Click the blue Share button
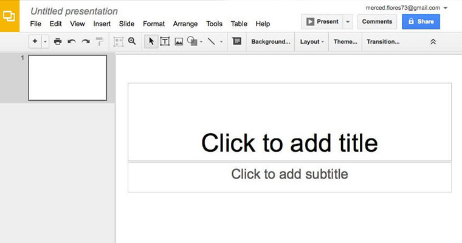Screen dimensions: 462x243 (421, 21)
